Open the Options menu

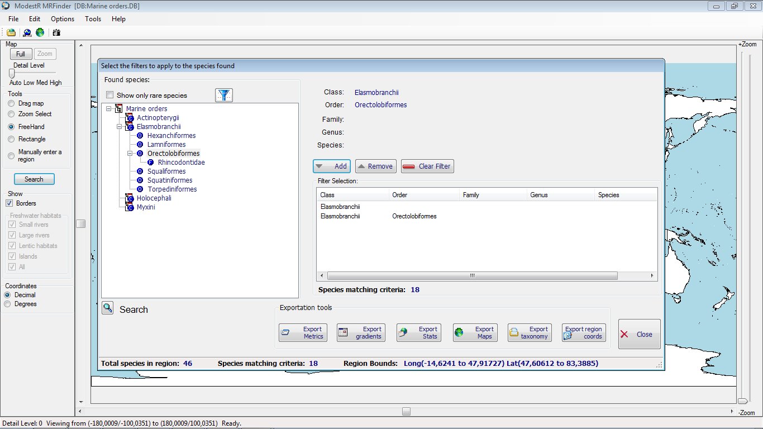63,19
